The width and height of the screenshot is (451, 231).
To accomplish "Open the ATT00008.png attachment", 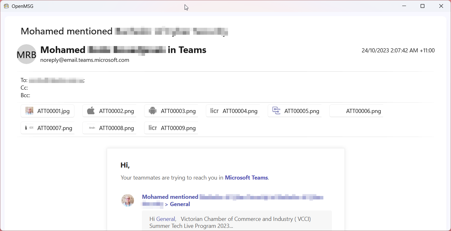I will click(109, 128).
